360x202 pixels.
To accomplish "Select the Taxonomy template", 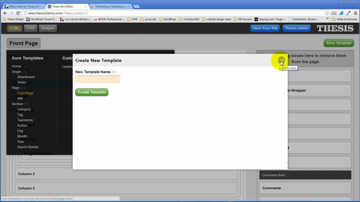I will pyautogui.click(x=25, y=120).
